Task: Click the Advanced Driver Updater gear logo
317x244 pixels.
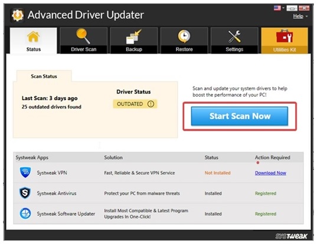Action: point(17,15)
